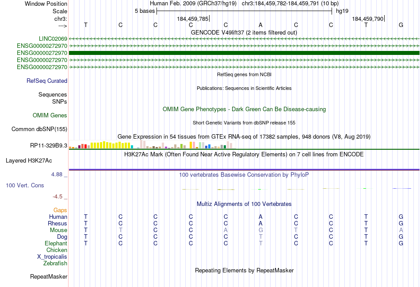Select the Scale track label
420x287 pixels.
point(60,11)
